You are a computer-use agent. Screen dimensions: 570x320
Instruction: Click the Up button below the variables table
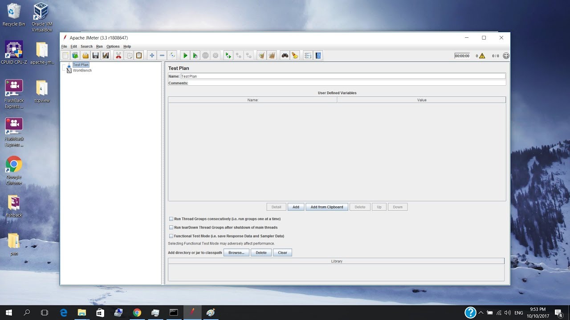tap(379, 207)
